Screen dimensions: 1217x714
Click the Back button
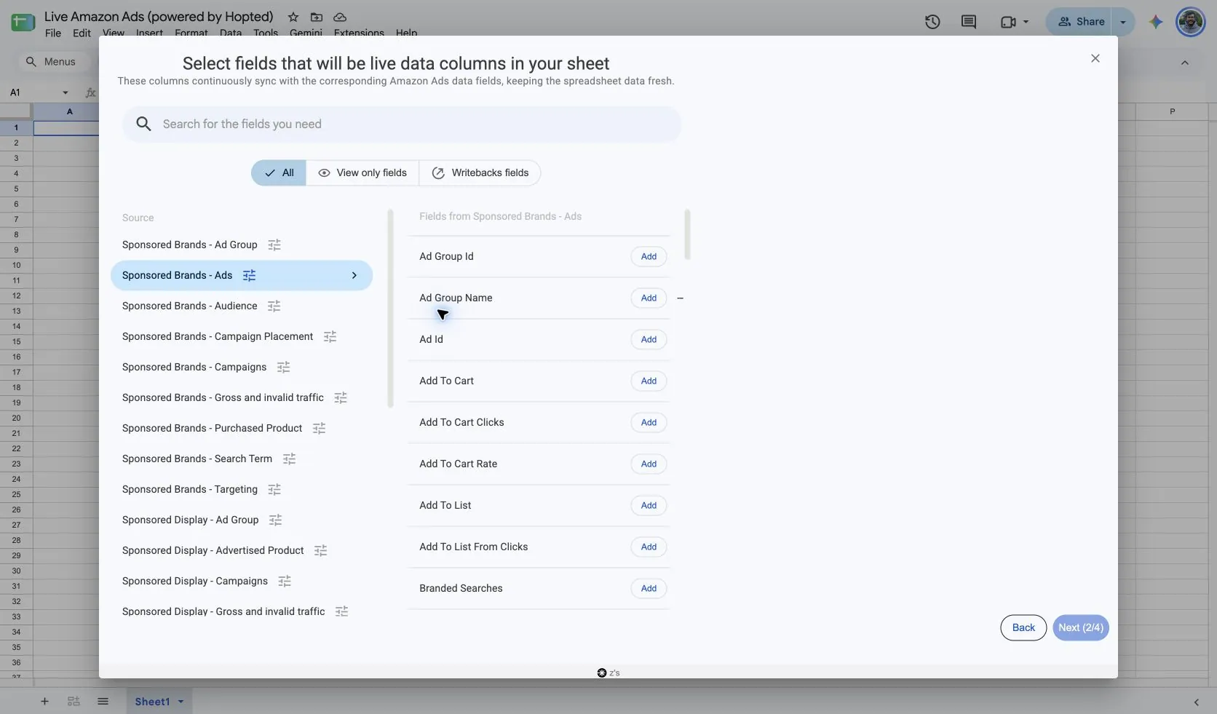pos(1023,628)
